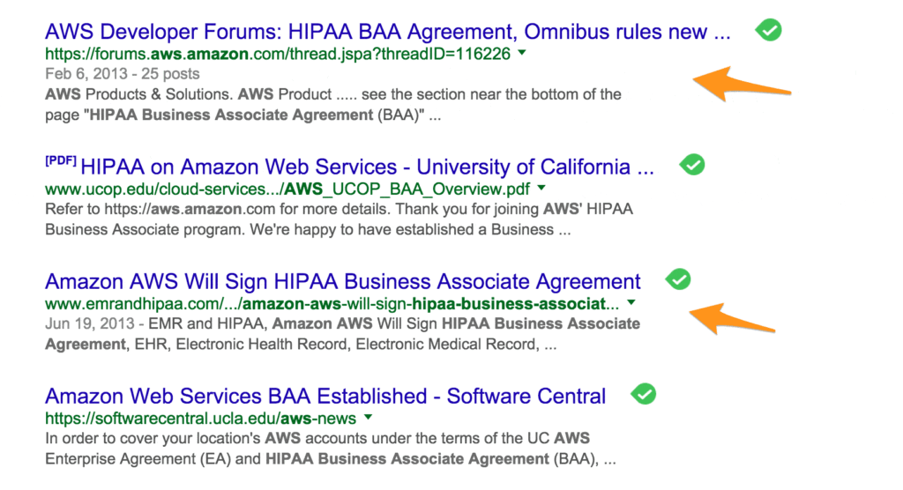Click green checkmark beside University of California result
Screen dimensions: 903x490
pos(693,165)
